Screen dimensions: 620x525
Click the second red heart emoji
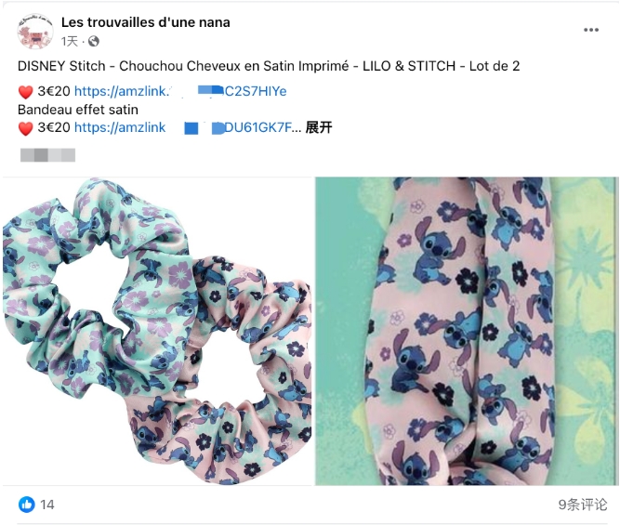pos(26,128)
